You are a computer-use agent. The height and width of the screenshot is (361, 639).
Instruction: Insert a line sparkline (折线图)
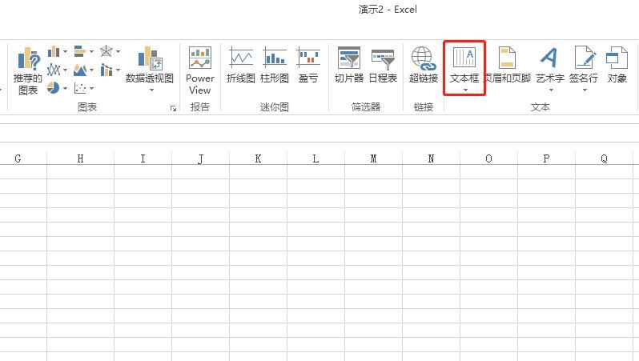(x=240, y=66)
